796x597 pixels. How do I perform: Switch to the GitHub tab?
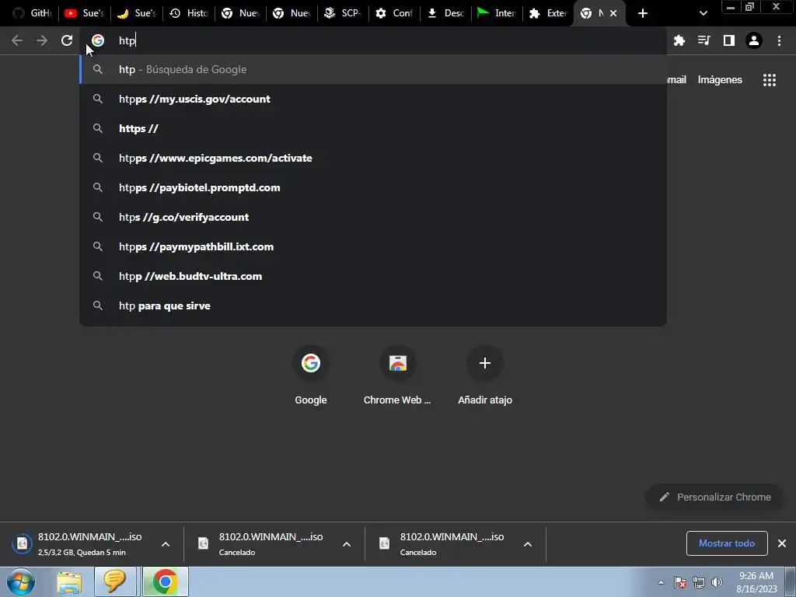[x=32, y=13]
